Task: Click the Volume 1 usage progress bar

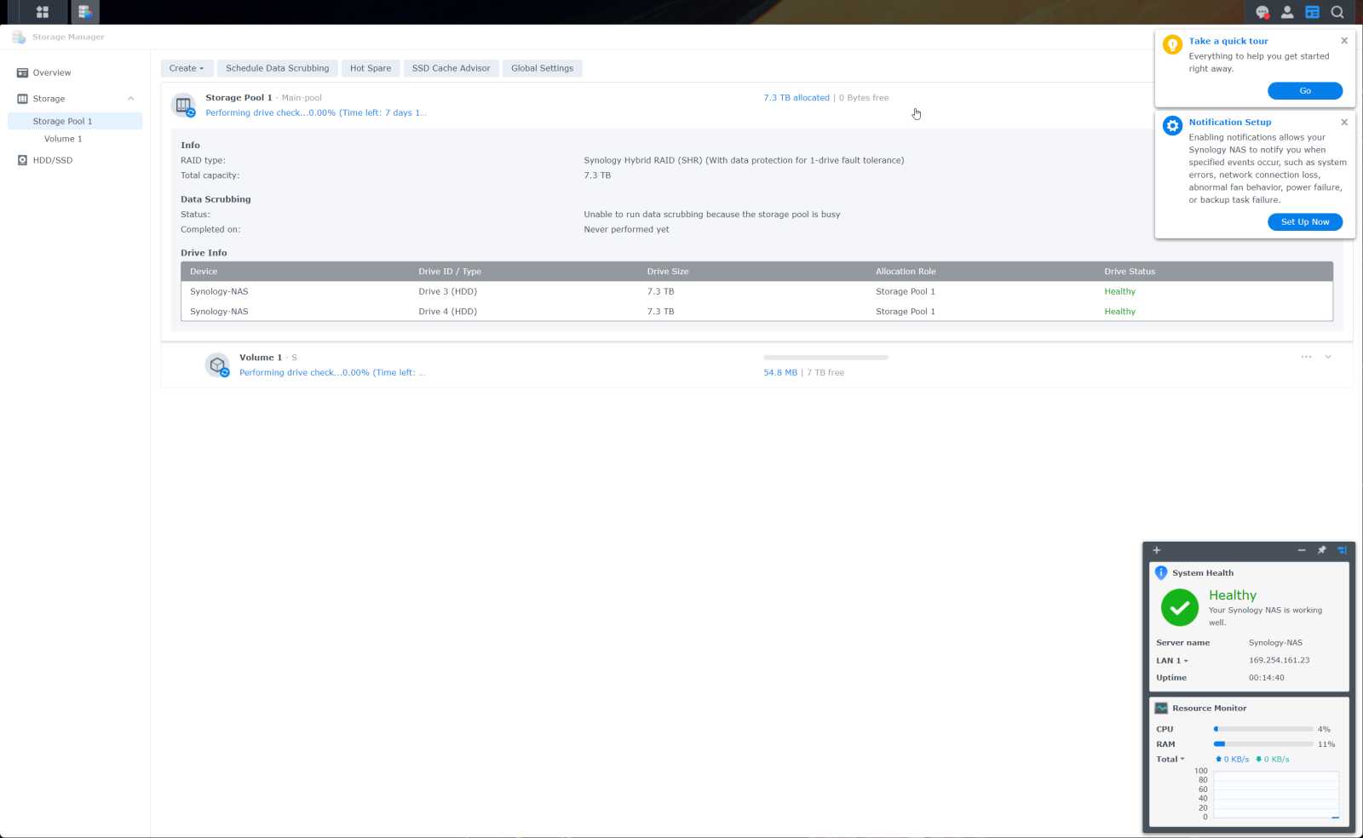Action: pos(825,357)
